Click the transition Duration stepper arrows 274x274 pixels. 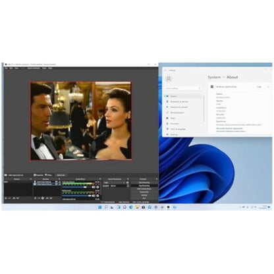pyautogui.click(x=128, y=186)
